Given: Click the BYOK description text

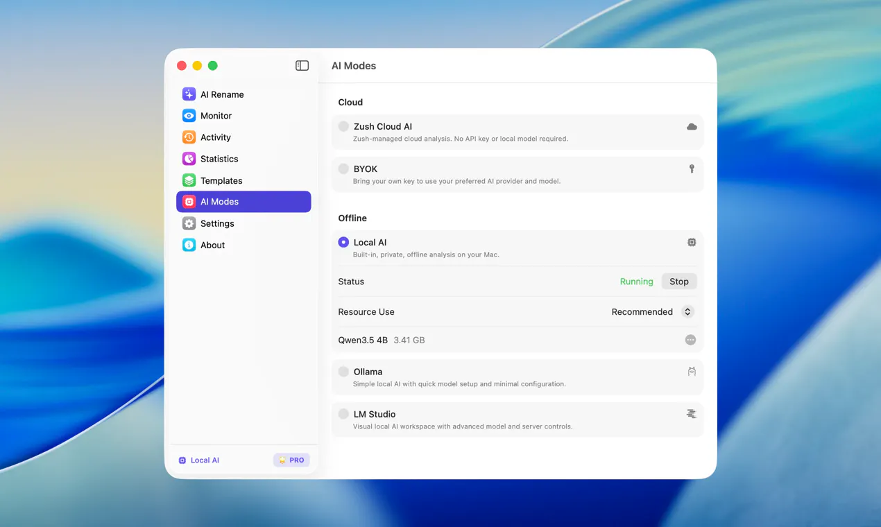Looking at the screenshot, I should pyautogui.click(x=456, y=181).
